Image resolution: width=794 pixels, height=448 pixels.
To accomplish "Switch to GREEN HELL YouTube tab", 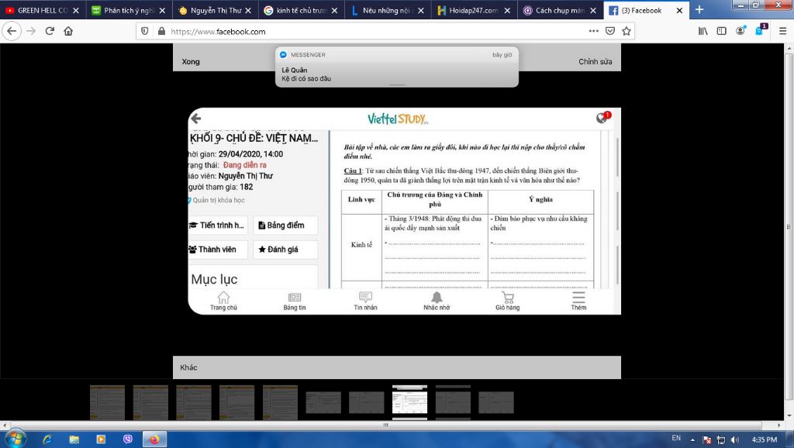I will (x=43, y=10).
